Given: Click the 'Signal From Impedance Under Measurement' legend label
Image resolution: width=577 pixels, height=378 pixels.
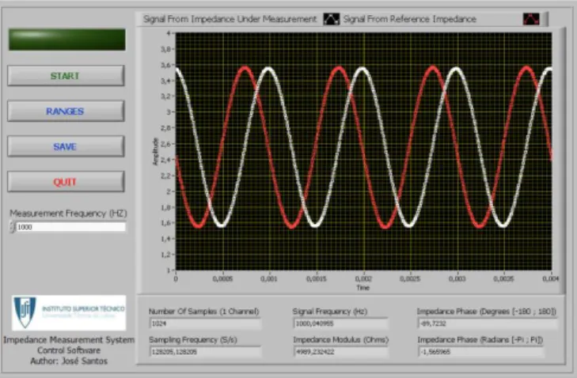Looking at the screenshot, I should tap(230, 19).
